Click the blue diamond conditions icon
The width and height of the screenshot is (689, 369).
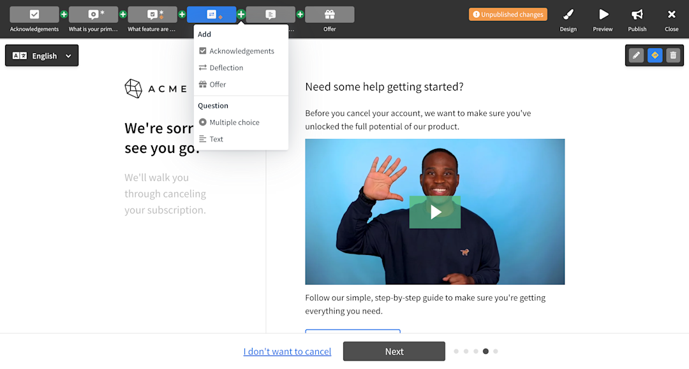tap(655, 55)
